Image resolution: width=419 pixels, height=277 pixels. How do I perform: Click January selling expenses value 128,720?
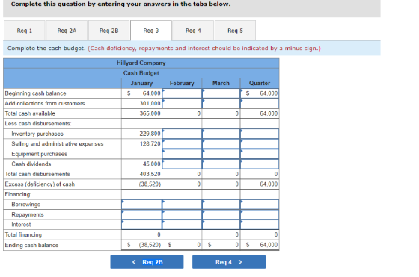150,143
